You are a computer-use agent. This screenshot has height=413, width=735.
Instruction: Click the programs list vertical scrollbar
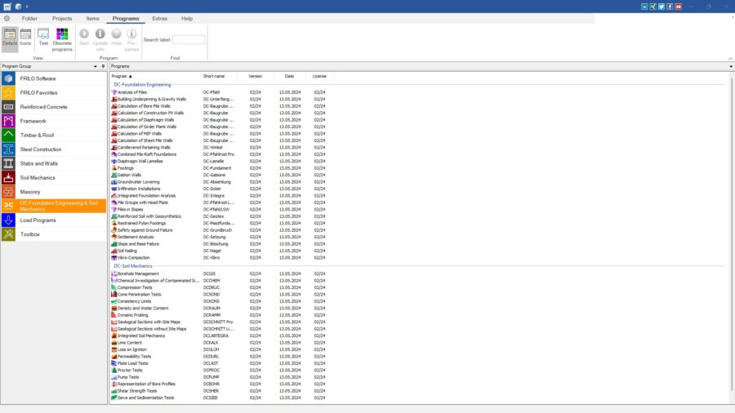732,234
